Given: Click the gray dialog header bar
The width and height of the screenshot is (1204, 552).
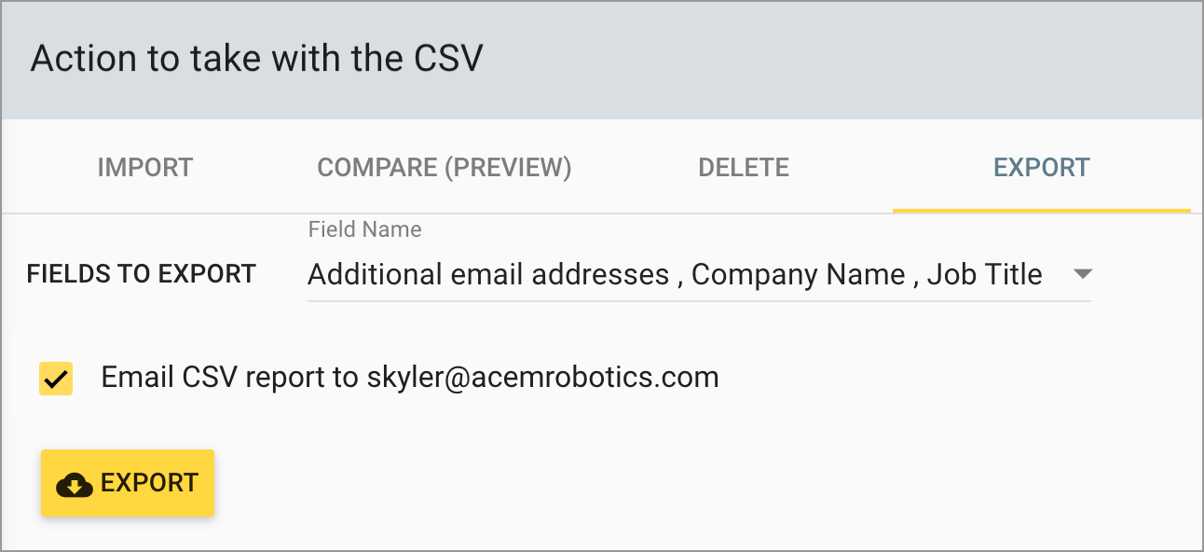Looking at the screenshot, I should pos(839,60).
